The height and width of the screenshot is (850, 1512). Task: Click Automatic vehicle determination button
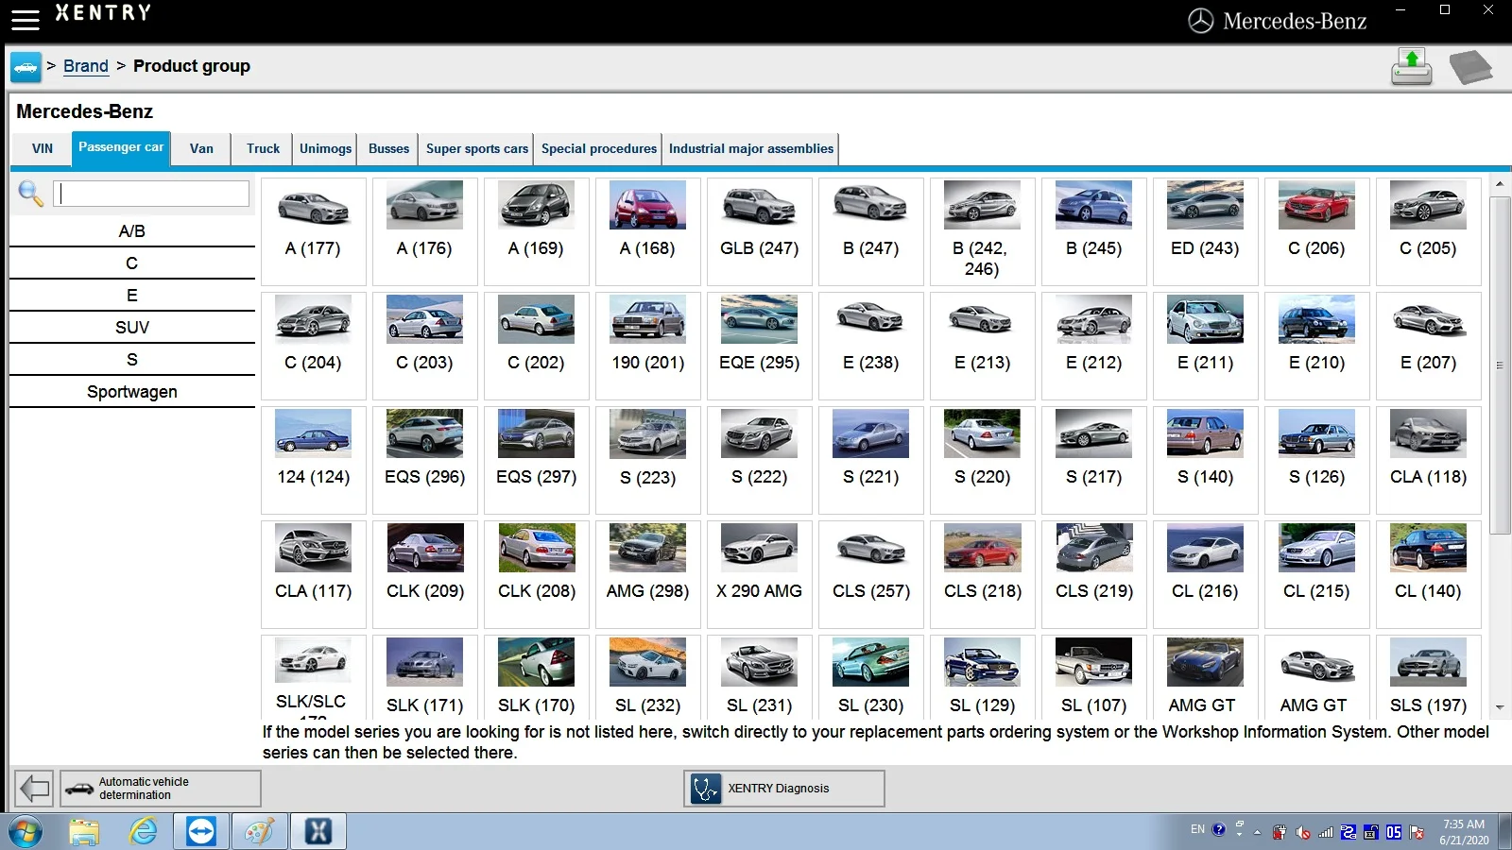point(161,788)
